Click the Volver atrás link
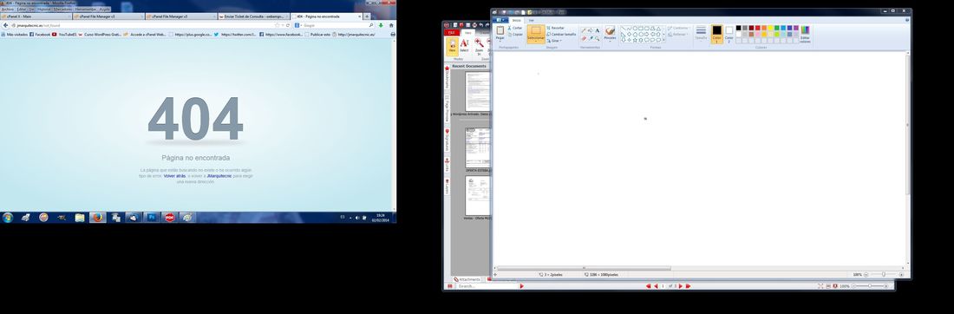This screenshot has height=314, width=954. pyautogui.click(x=174, y=175)
